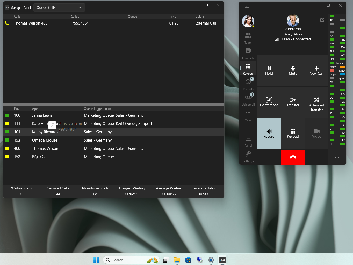Switch BLF panel page using dots
The width and height of the screenshot is (353, 265).
point(337,158)
